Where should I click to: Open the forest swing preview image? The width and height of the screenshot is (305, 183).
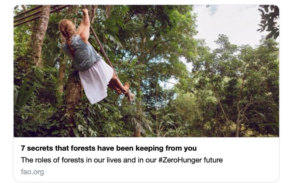tap(146, 71)
